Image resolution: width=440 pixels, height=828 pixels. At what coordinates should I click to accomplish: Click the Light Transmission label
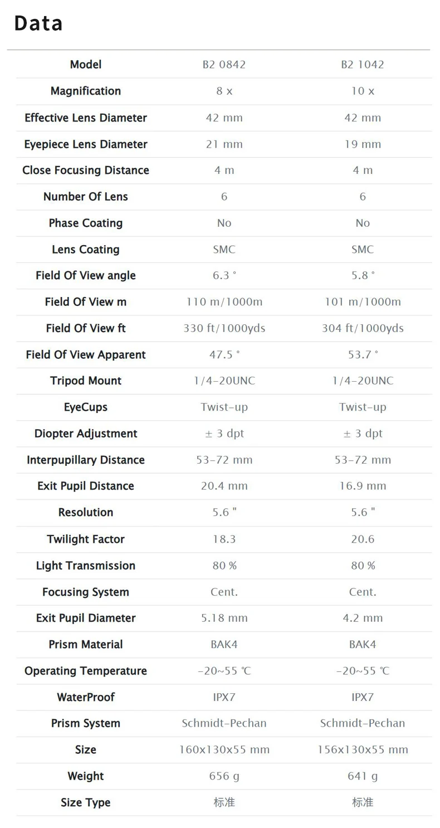point(86,566)
